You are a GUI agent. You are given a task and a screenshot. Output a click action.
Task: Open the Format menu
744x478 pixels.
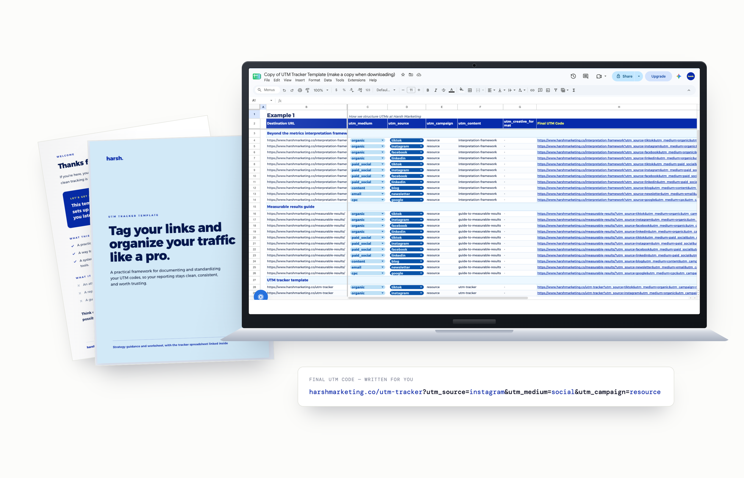click(314, 81)
